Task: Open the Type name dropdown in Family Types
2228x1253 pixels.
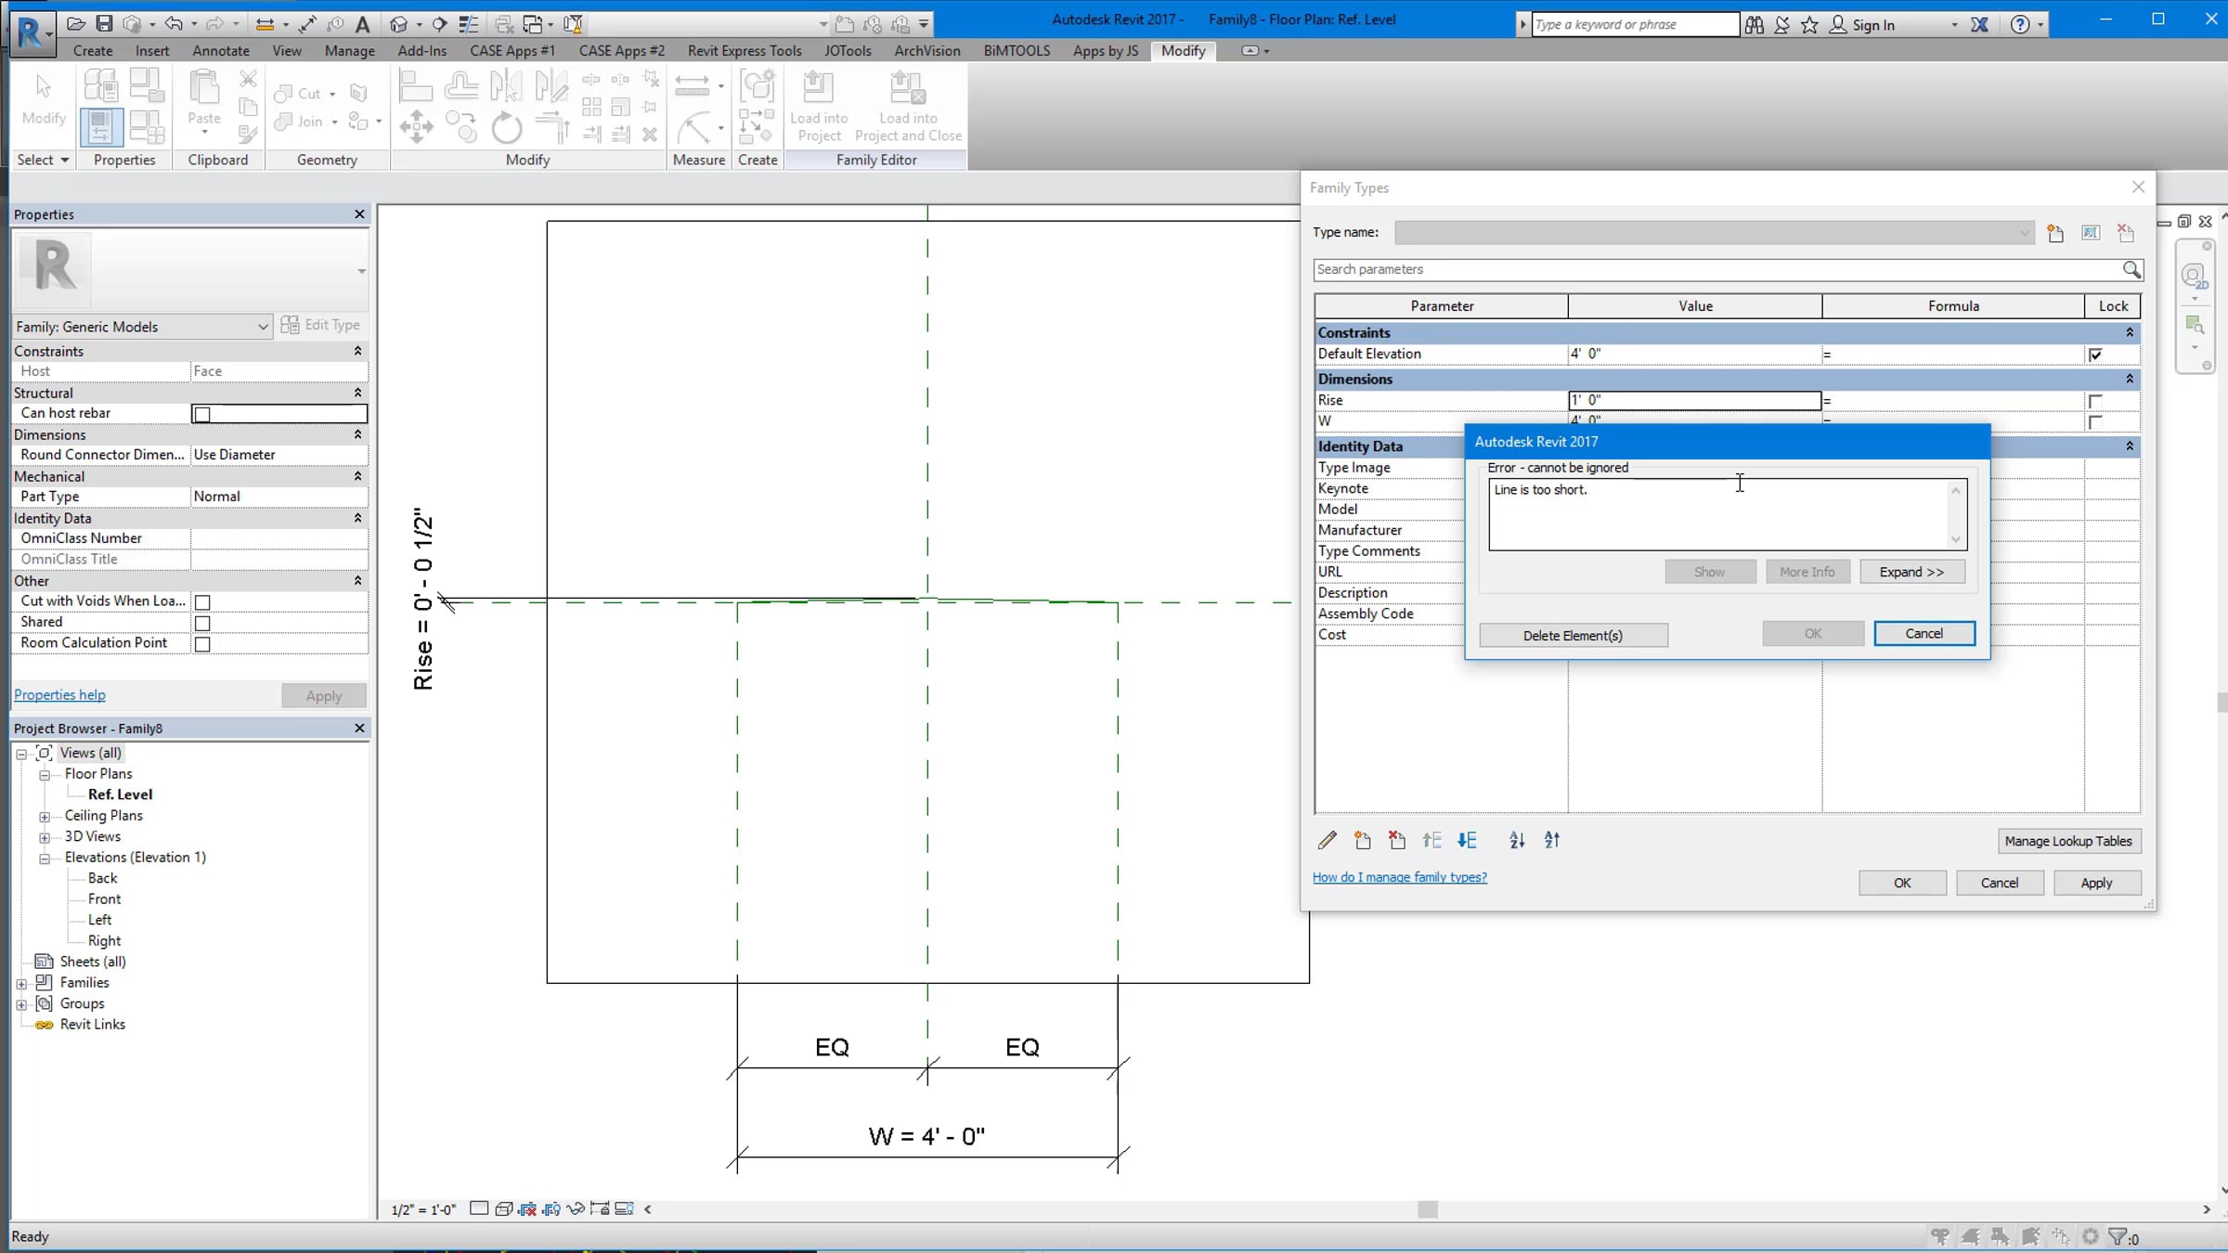Action: click(x=1714, y=233)
